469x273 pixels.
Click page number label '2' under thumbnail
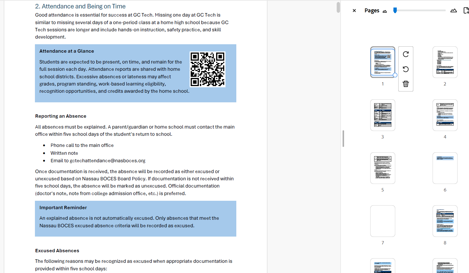pyautogui.click(x=445, y=84)
